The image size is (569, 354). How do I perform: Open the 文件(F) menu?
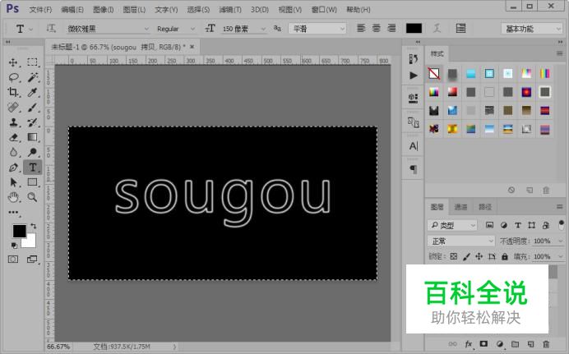pyautogui.click(x=40, y=10)
